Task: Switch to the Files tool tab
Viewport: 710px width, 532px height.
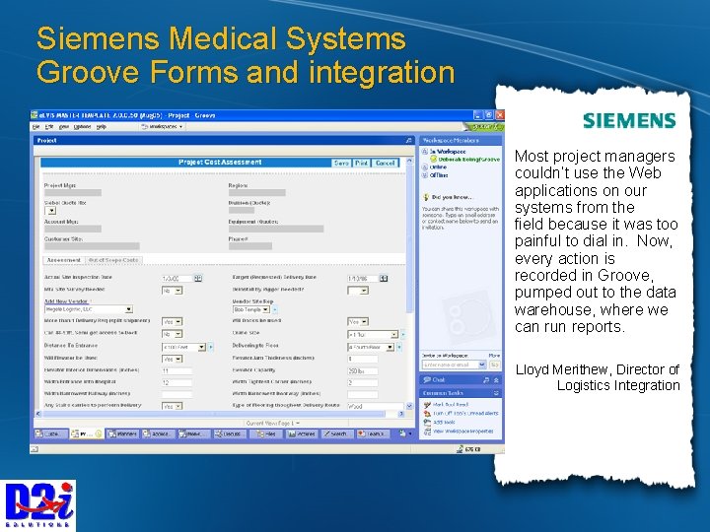Action: tap(266, 433)
